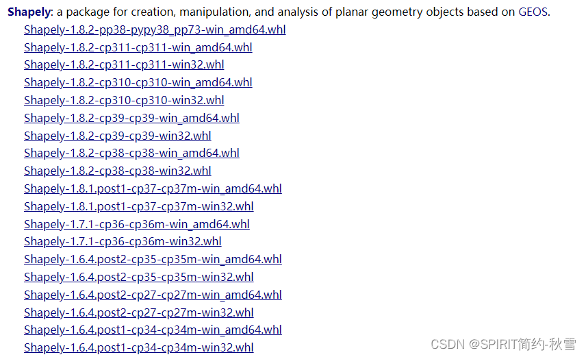
Task: Open Shapely-1.8.2-cp38-cp38-win32.whl link
Action: (x=118, y=171)
